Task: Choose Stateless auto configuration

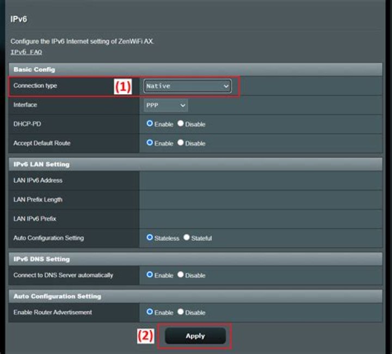Action: [150, 237]
